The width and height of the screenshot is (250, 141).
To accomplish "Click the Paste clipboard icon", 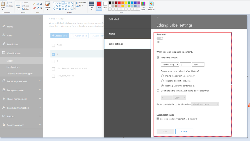I will click(x=3, y=4).
